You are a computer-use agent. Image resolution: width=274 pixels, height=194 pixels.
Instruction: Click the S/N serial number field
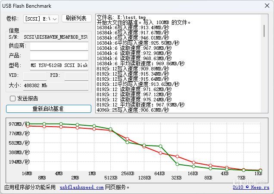click(56, 37)
